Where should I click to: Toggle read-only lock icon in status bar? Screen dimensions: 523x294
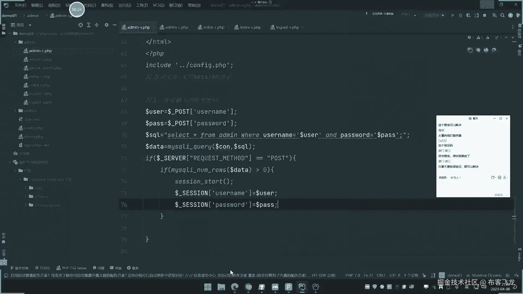click(424, 275)
